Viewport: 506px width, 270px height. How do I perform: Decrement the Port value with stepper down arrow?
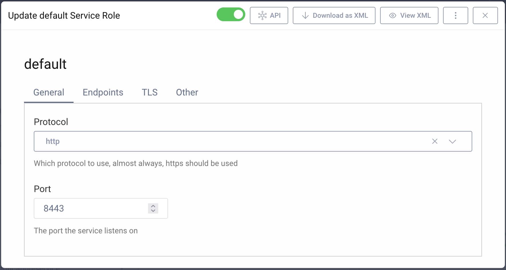[153, 211]
